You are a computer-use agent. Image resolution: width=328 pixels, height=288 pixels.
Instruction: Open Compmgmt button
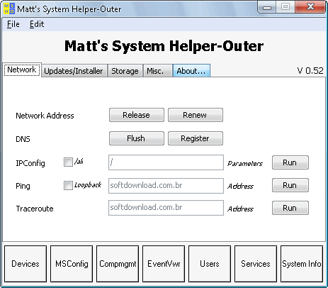point(118,264)
